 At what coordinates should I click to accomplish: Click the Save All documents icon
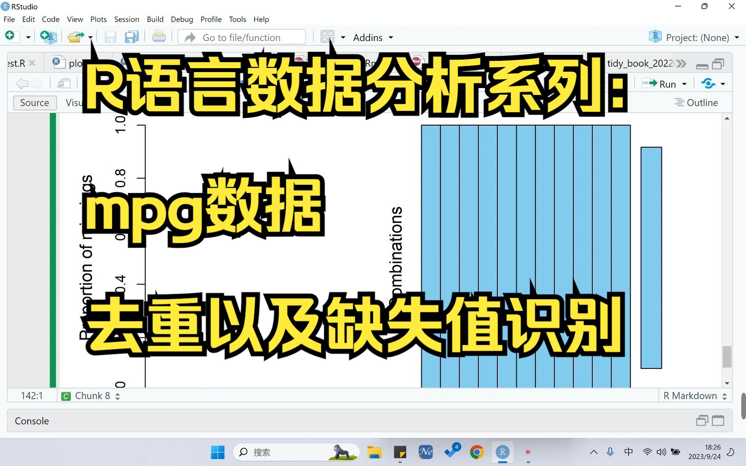pyautogui.click(x=132, y=37)
